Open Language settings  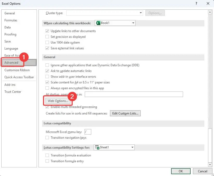click(11, 48)
